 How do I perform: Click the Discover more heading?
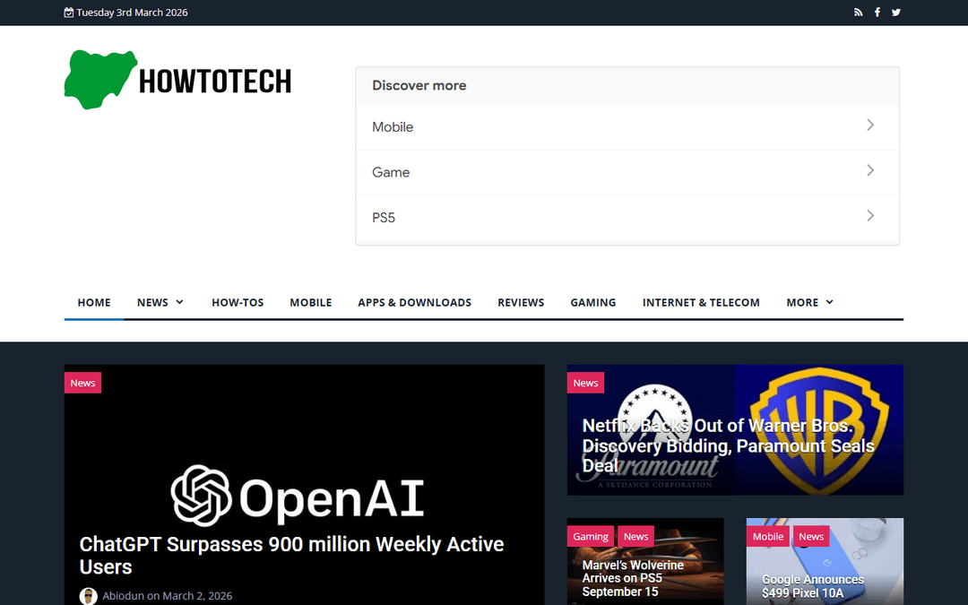419,85
